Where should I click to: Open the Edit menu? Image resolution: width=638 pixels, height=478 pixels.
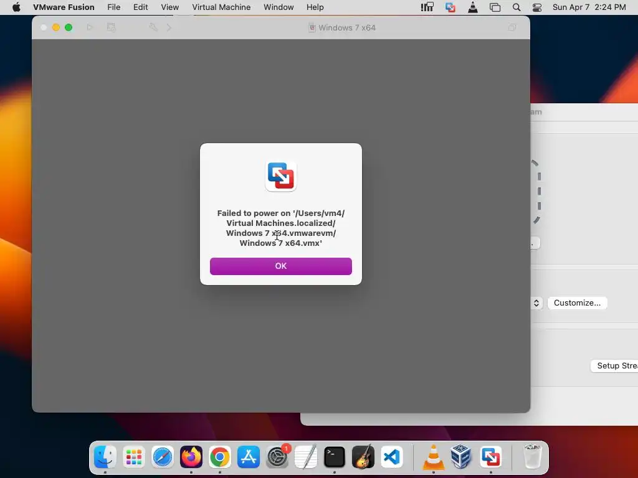[140, 7]
